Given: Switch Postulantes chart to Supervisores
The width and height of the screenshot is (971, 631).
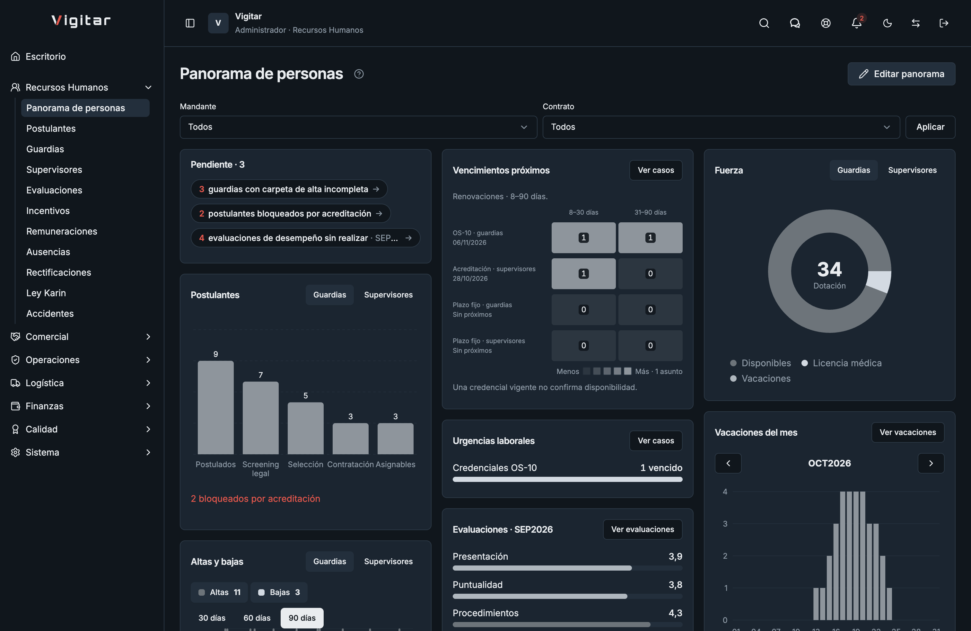Looking at the screenshot, I should (x=388, y=295).
